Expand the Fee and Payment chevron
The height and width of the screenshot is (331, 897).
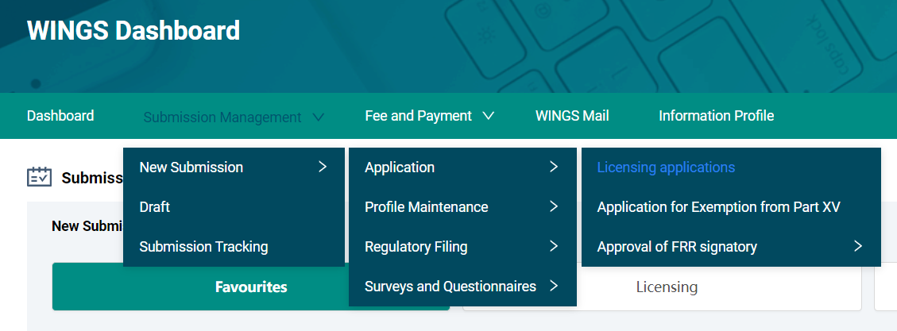click(x=489, y=116)
